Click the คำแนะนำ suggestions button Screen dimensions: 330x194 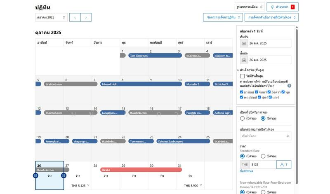click(283, 7)
